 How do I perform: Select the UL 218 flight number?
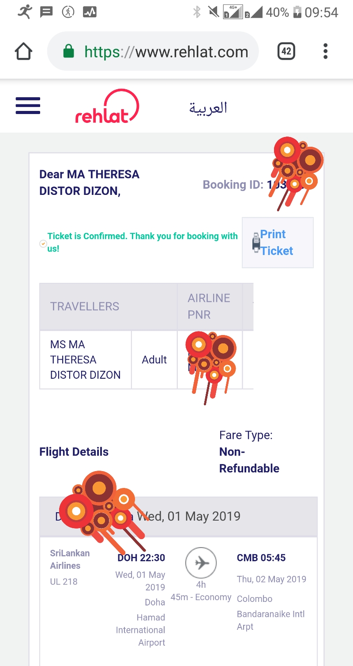64,582
